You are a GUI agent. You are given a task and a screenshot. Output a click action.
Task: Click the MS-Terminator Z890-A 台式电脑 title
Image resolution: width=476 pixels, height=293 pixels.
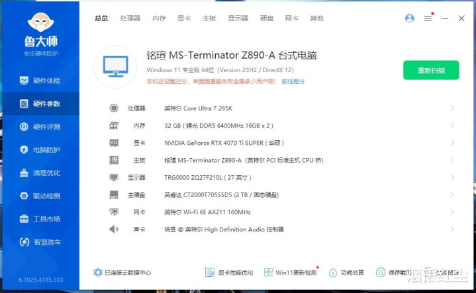point(232,55)
